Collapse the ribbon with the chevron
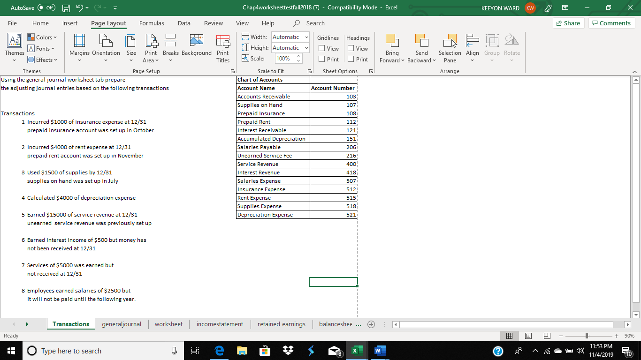The height and width of the screenshot is (360, 641). (635, 71)
